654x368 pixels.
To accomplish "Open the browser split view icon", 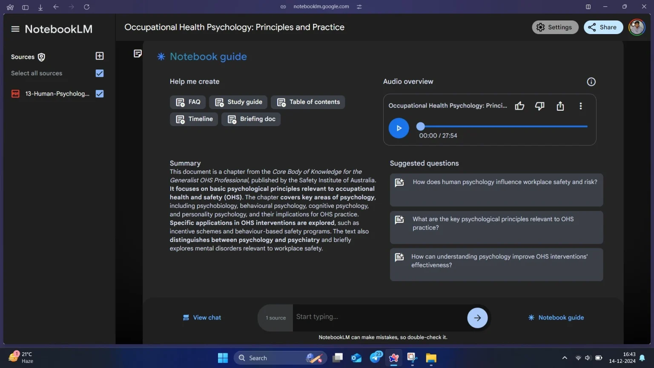I will coord(588,7).
